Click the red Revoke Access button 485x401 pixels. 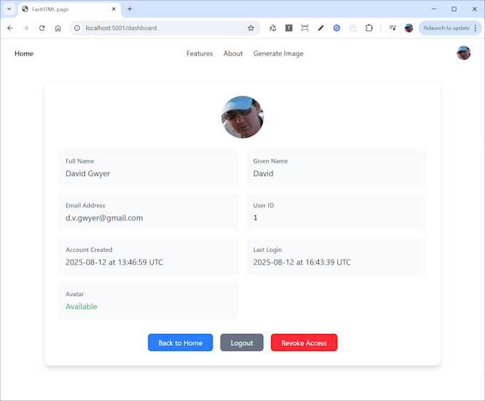[x=304, y=342]
